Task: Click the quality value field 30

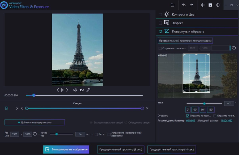Action: pos(80,134)
